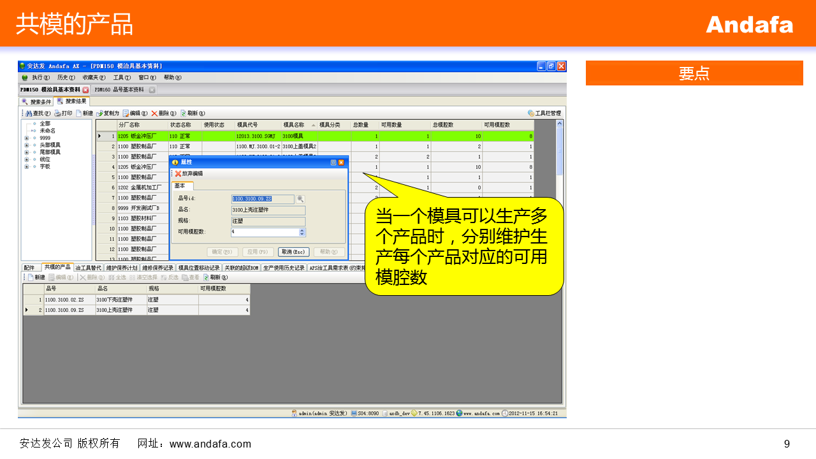Click the 复制为 copy-as icon

[x=100, y=113]
